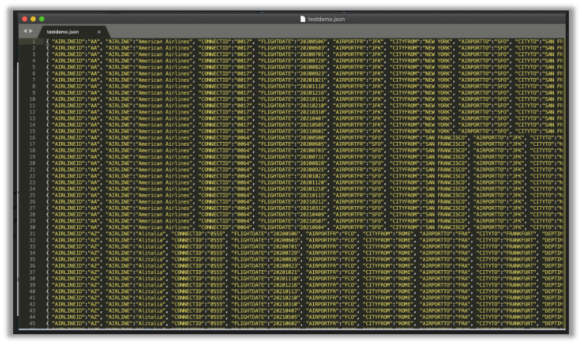Viewport: 582px width, 344px height.
Task: Click flight date "20210602" on line 15
Action: coord(312,131)
